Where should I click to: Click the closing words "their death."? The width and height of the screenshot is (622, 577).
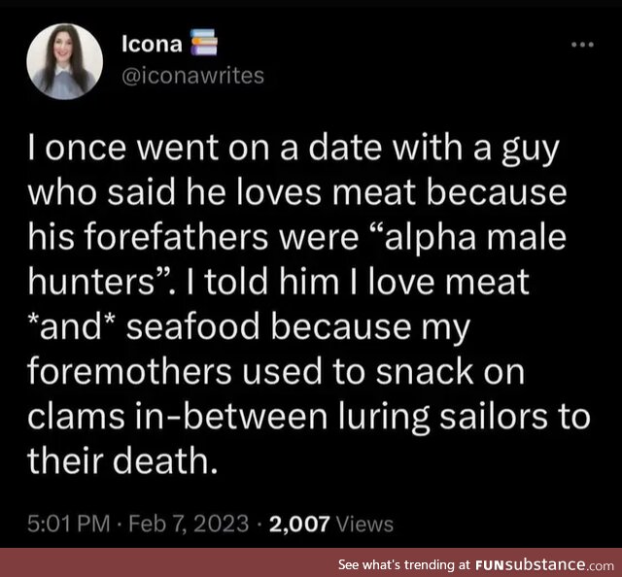point(122,461)
